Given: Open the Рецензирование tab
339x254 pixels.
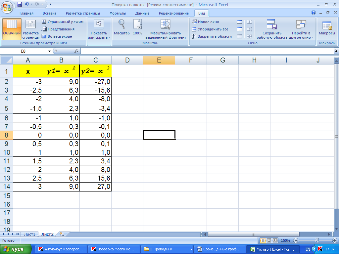Looking at the screenshot, I should (173, 13).
